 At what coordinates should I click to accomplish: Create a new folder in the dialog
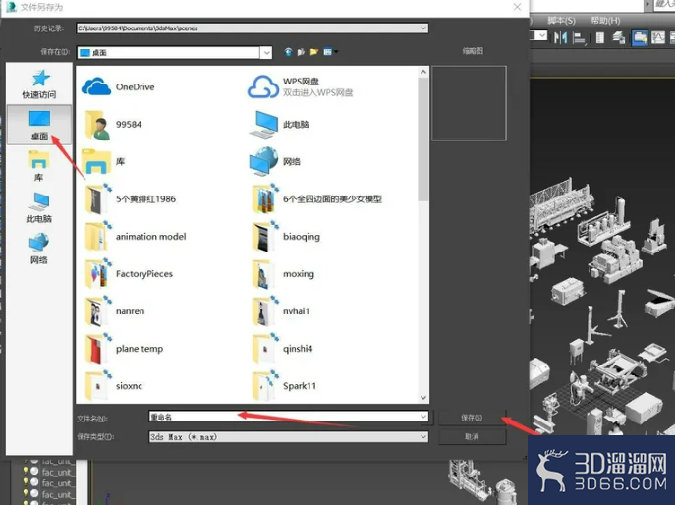coord(314,52)
